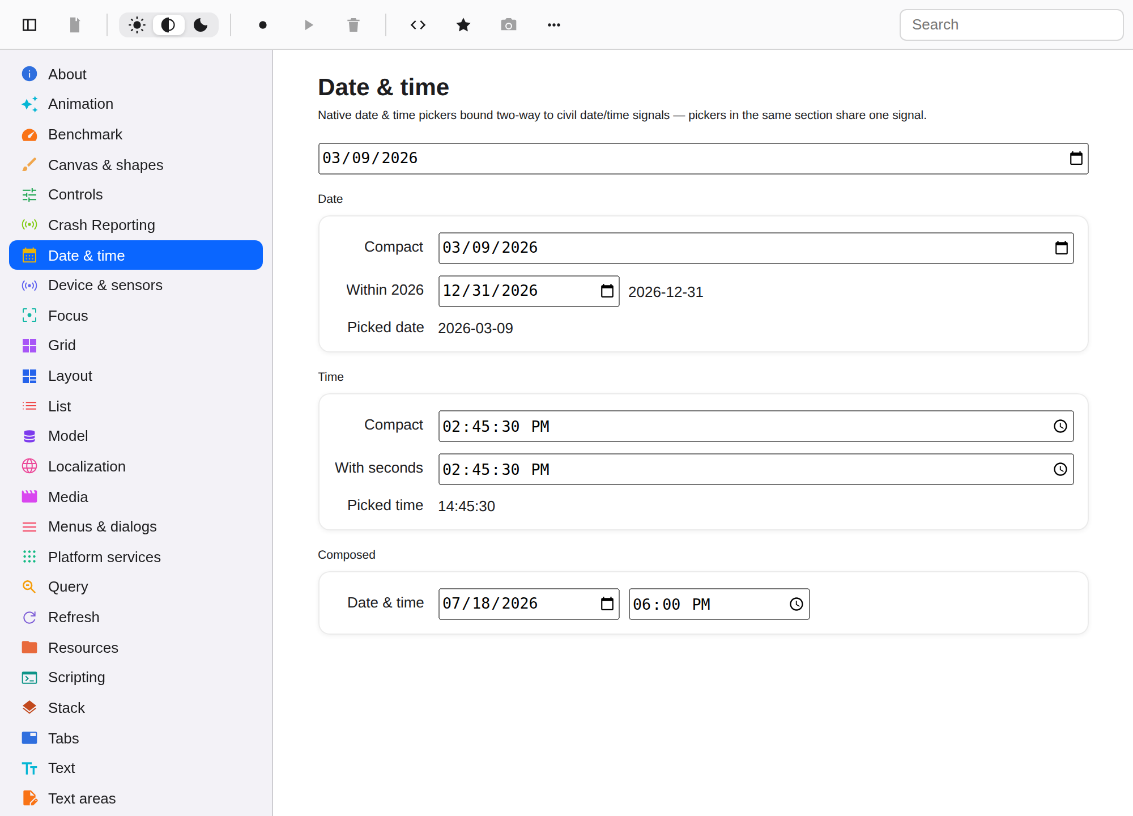Switch to dark theme moon icon

coord(201,25)
